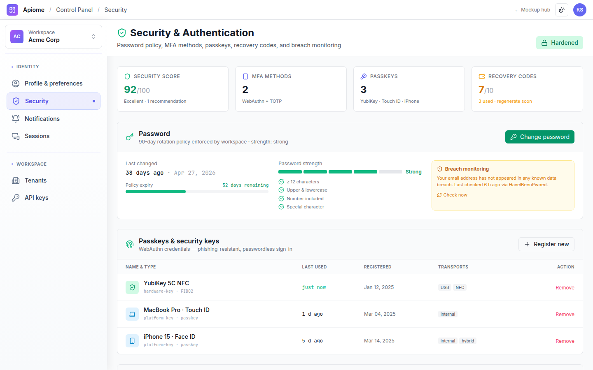
Task: Remove the MacBook Pro Touch ID passkey
Action: (565, 314)
